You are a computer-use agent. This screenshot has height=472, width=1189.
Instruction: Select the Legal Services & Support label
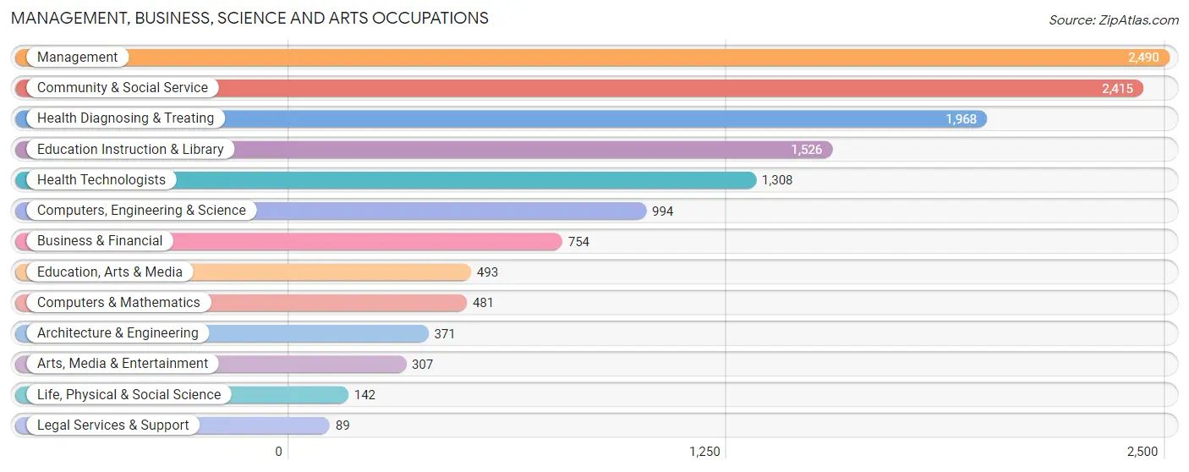(113, 425)
